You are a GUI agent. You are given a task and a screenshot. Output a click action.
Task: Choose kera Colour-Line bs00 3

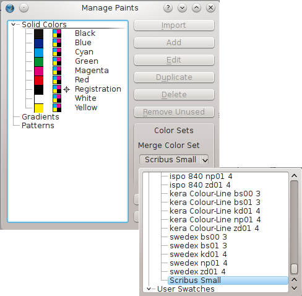pyautogui.click(x=215, y=194)
